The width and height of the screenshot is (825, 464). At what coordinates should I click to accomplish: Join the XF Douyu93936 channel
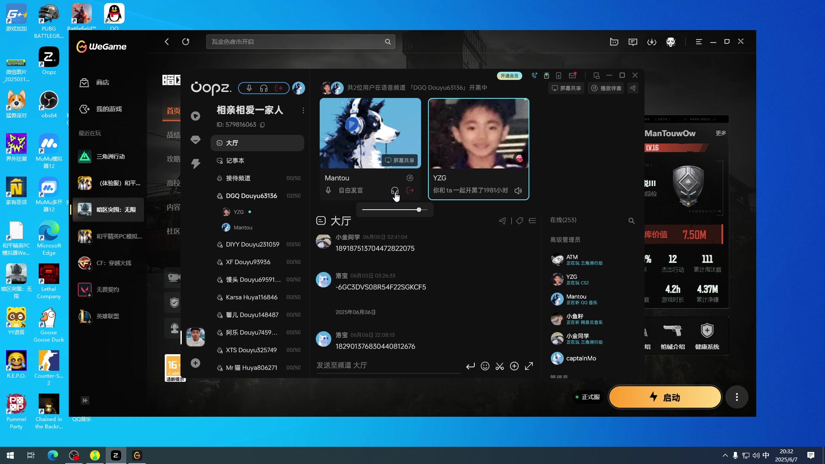coord(257,262)
